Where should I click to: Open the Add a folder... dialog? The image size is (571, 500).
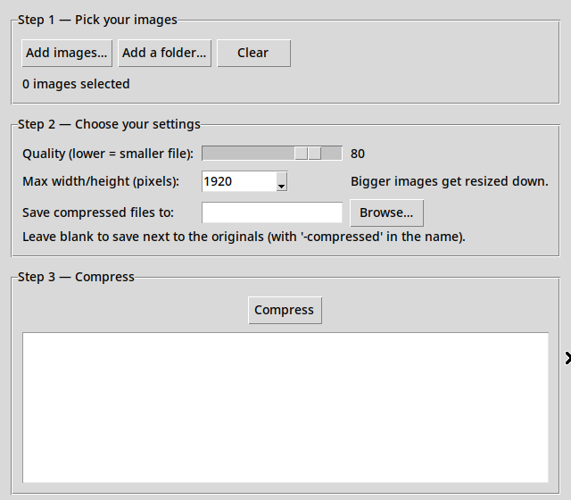(x=164, y=54)
